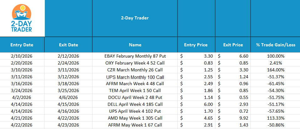Select the TEM April Week 1 50 Call cell
This screenshot has height=129, width=300.
[x=135, y=90]
